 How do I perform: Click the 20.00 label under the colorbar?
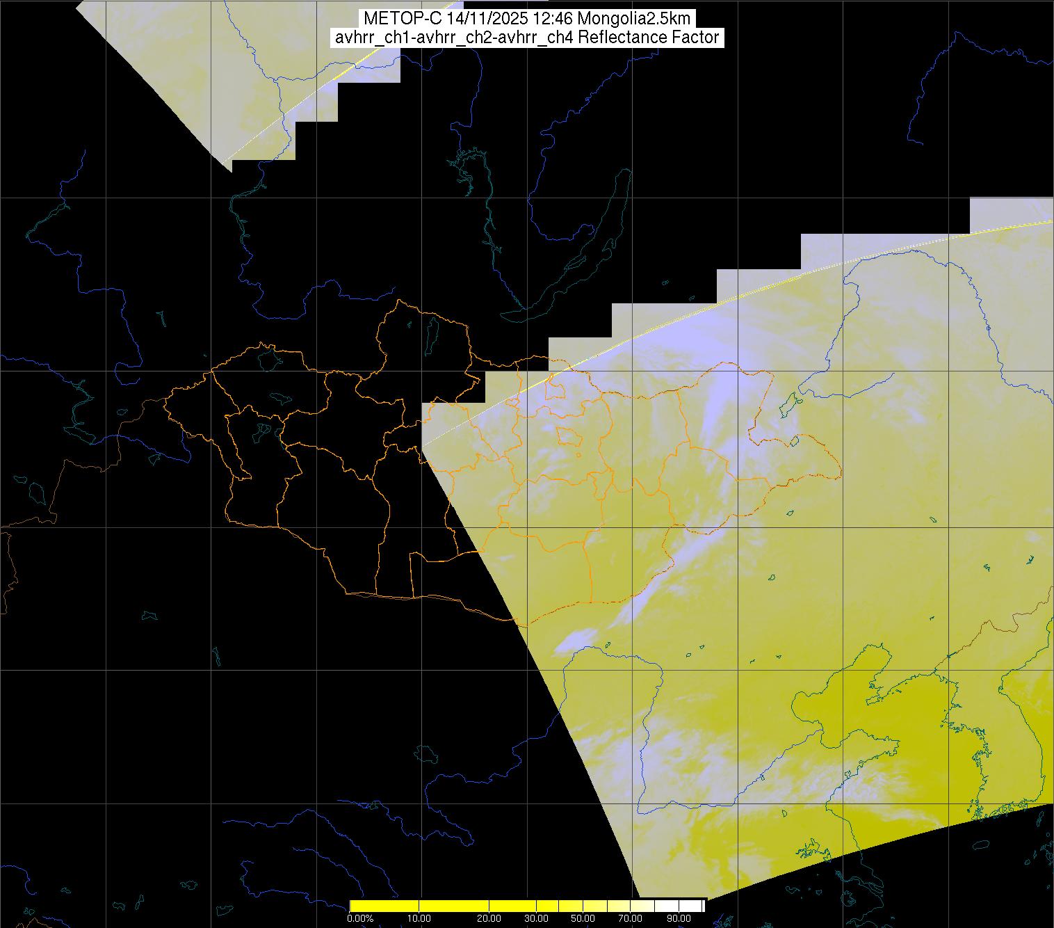(x=489, y=918)
